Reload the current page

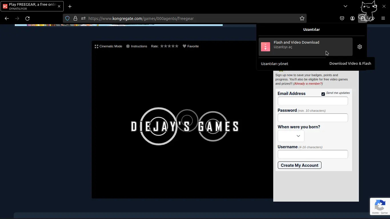pyautogui.click(x=27, y=18)
